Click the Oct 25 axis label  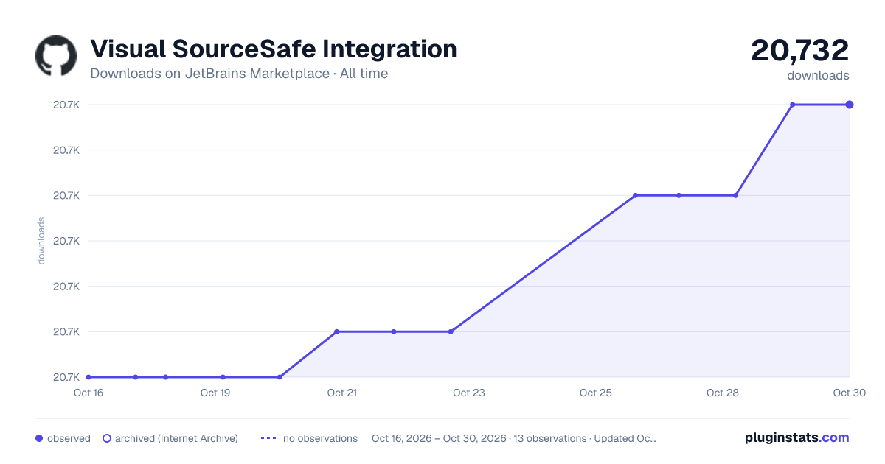[x=596, y=393]
